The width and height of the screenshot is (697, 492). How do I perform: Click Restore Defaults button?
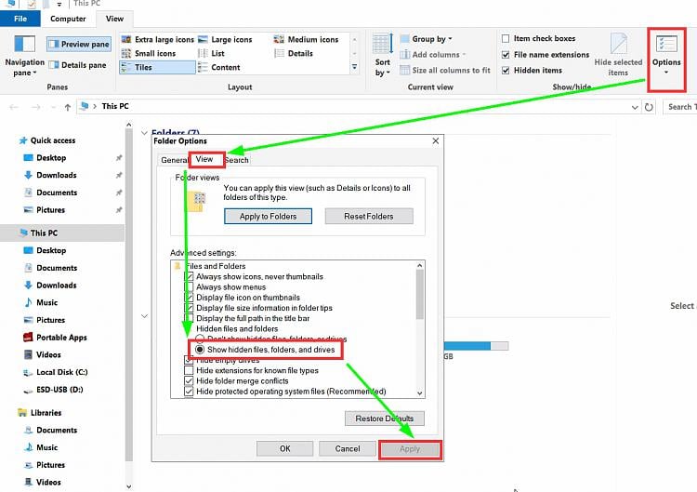click(x=385, y=419)
